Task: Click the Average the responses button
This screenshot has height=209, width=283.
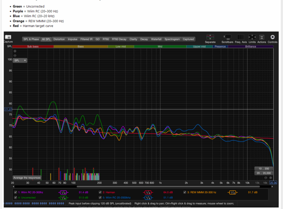Action: click(27, 178)
